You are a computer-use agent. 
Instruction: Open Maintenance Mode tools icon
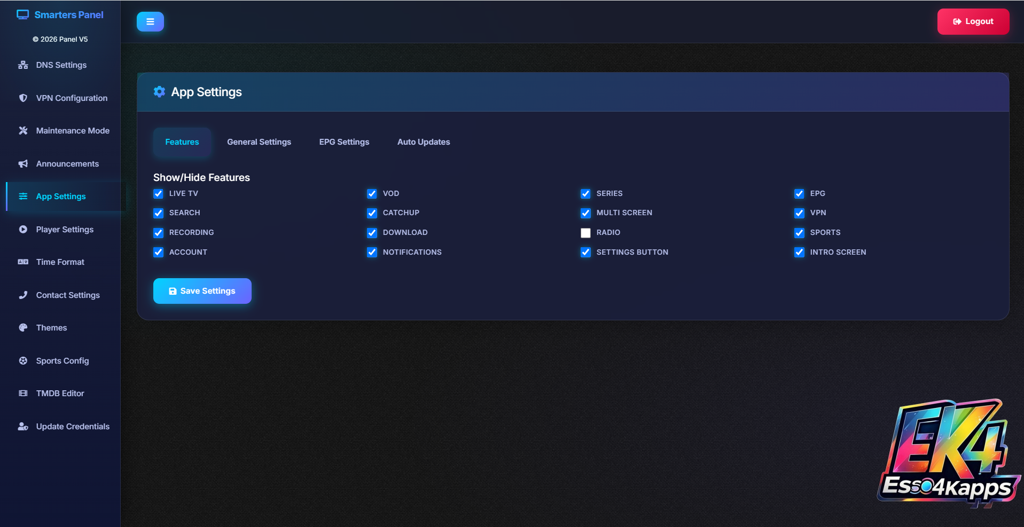(23, 131)
